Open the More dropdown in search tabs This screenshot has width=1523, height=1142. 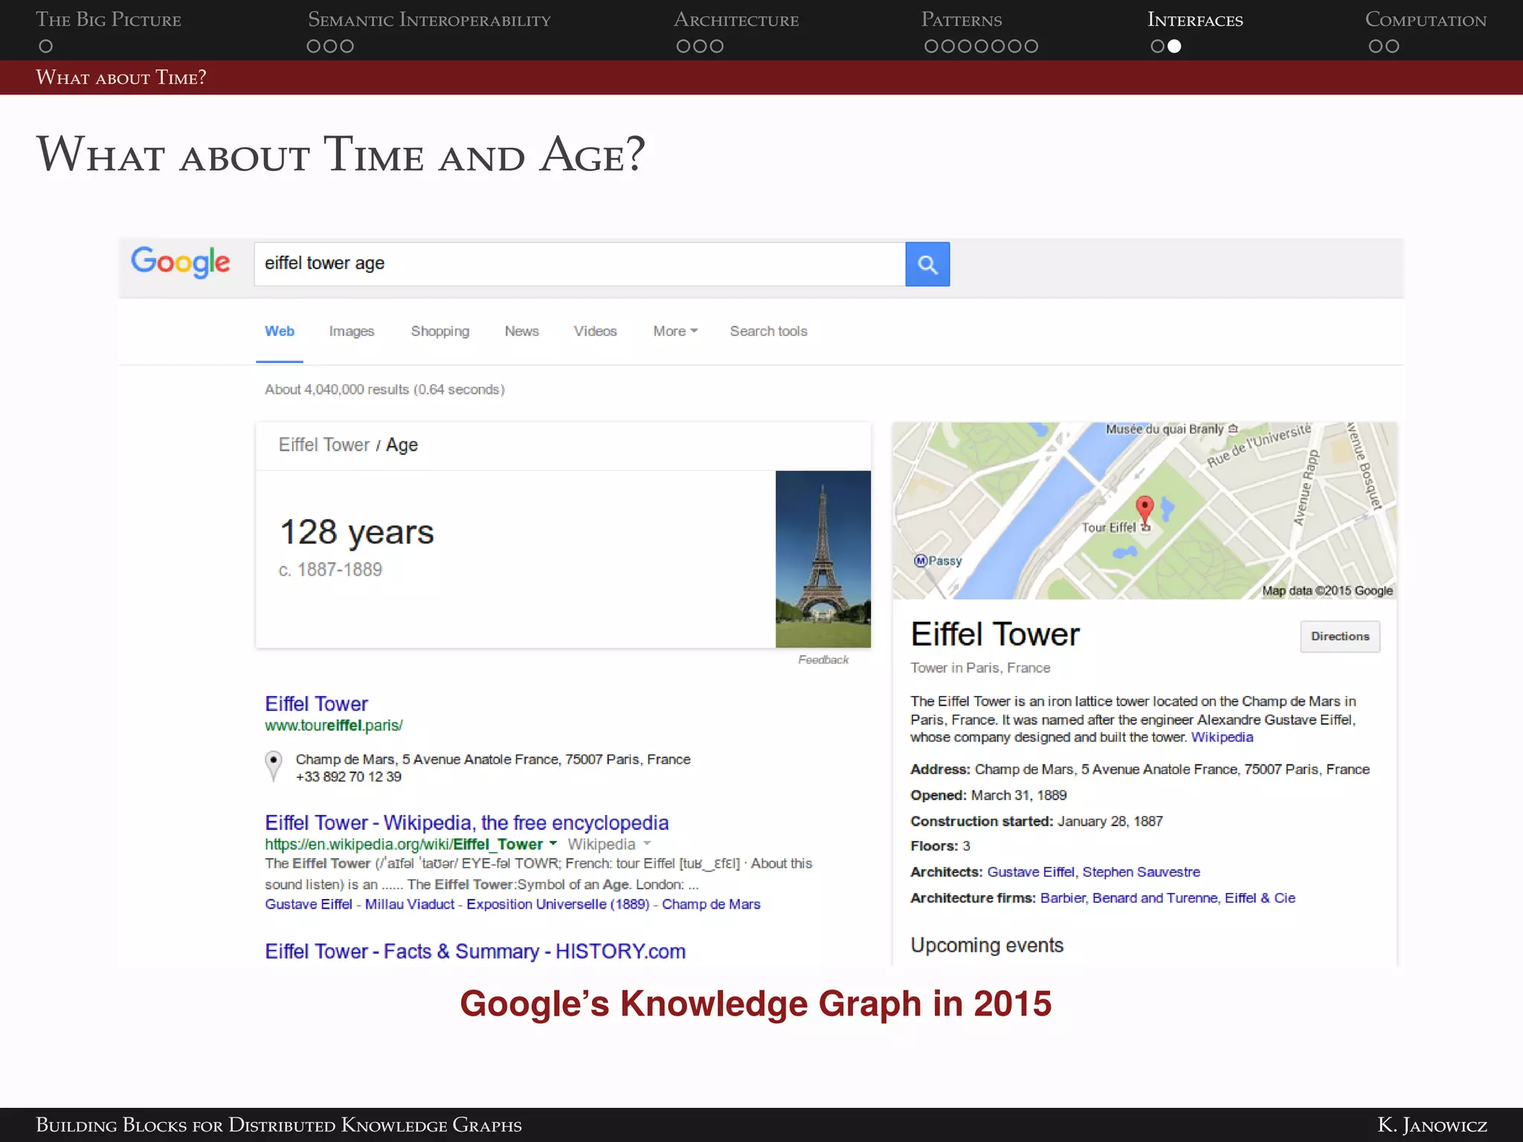675,332
